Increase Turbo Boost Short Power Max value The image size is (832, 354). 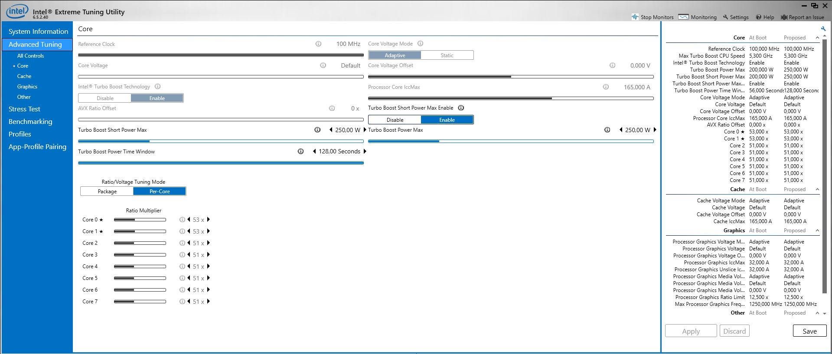(365, 130)
